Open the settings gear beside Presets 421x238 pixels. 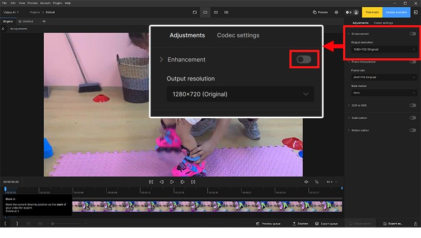tap(336, 12)
